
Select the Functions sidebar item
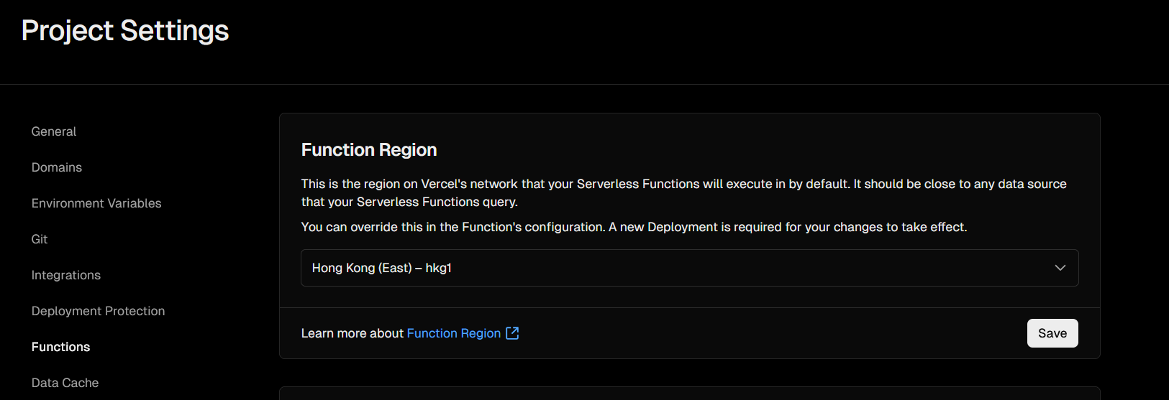coord(61,347)
